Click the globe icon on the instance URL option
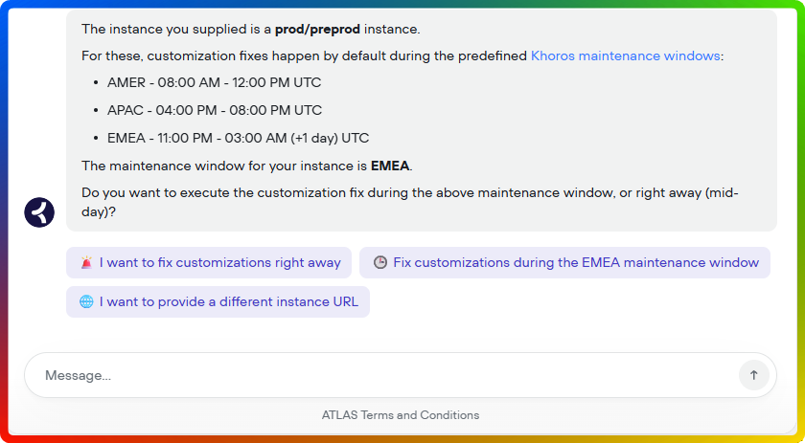The height and width of the screenshot is (443, 805). 86,301
